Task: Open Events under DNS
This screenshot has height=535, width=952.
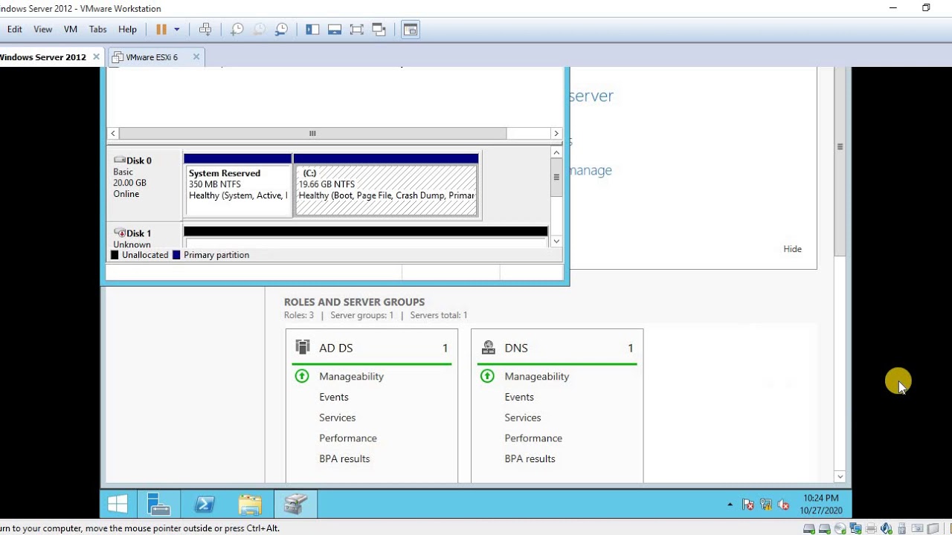Action: [x=519, y=398]
